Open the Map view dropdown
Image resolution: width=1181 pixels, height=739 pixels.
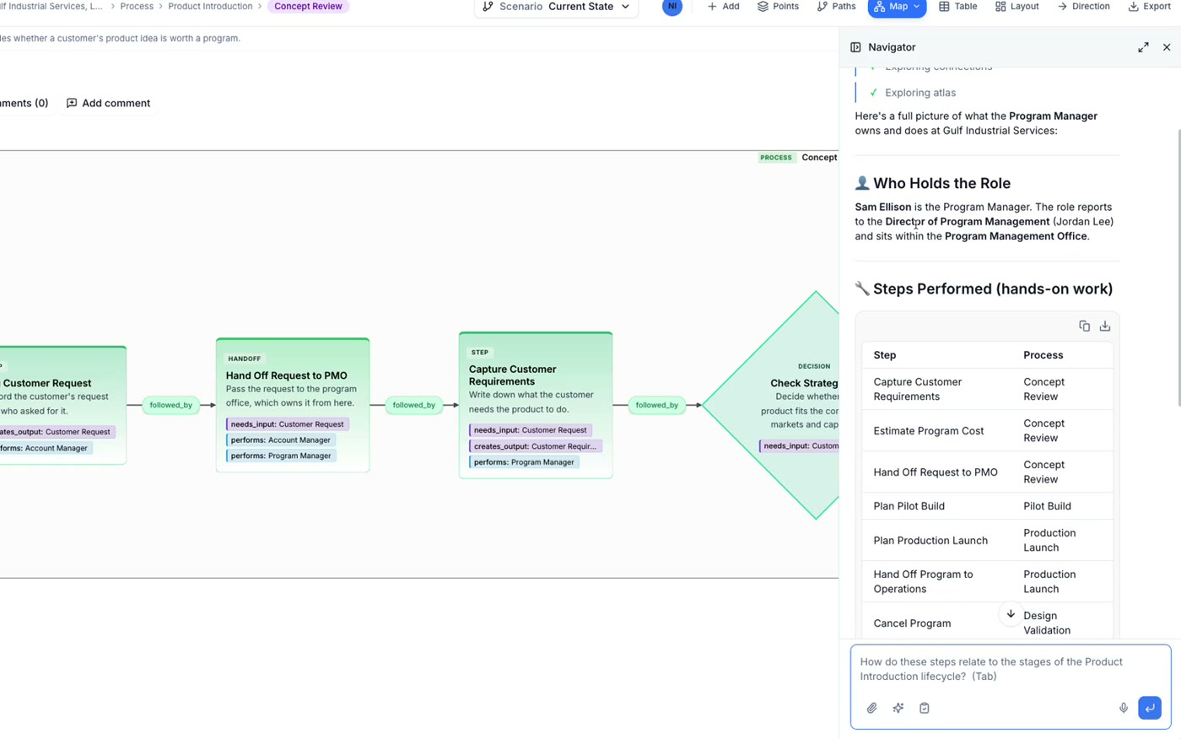[897, 7]
